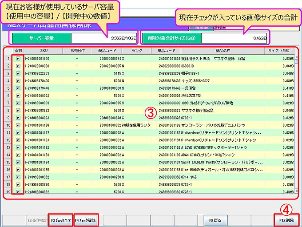Click F3 チェック全て button

pos(61,220)
